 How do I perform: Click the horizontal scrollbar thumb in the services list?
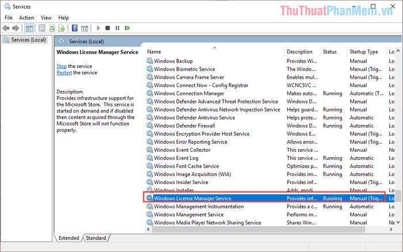[x=258, y=229]
